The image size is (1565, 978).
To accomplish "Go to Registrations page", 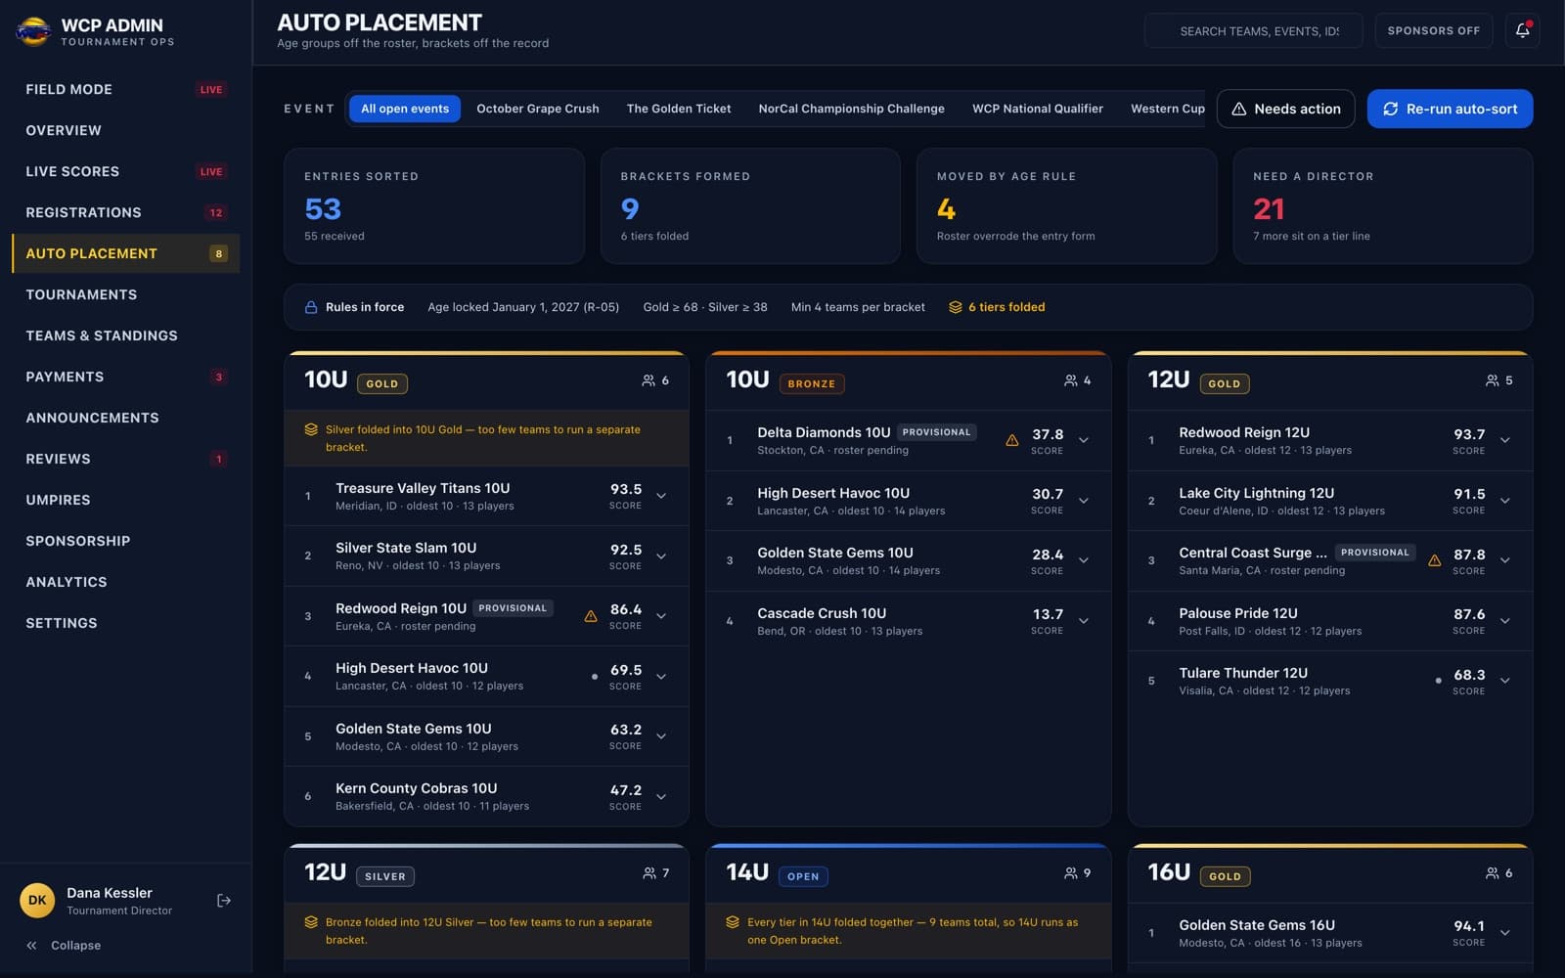I will coord(125,212).
